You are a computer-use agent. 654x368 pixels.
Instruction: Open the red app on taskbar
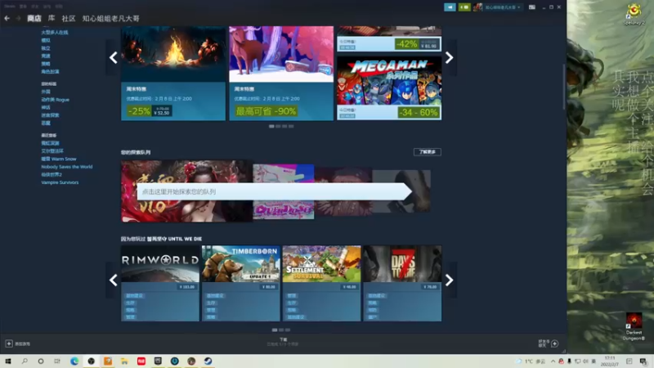pos(141,361)
